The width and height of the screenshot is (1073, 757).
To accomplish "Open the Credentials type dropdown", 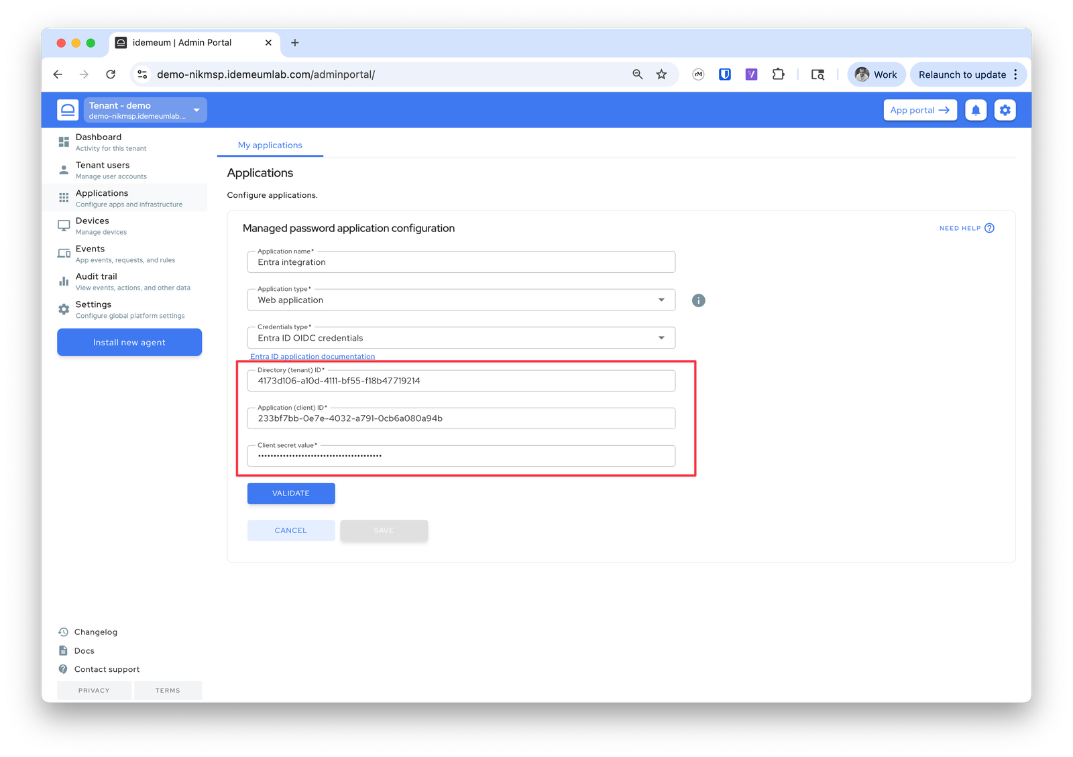I will click(x=461, y=338).
